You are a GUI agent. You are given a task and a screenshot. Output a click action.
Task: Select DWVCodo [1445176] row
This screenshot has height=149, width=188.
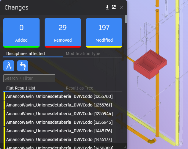pyautogui.click(x=63, y=131)
